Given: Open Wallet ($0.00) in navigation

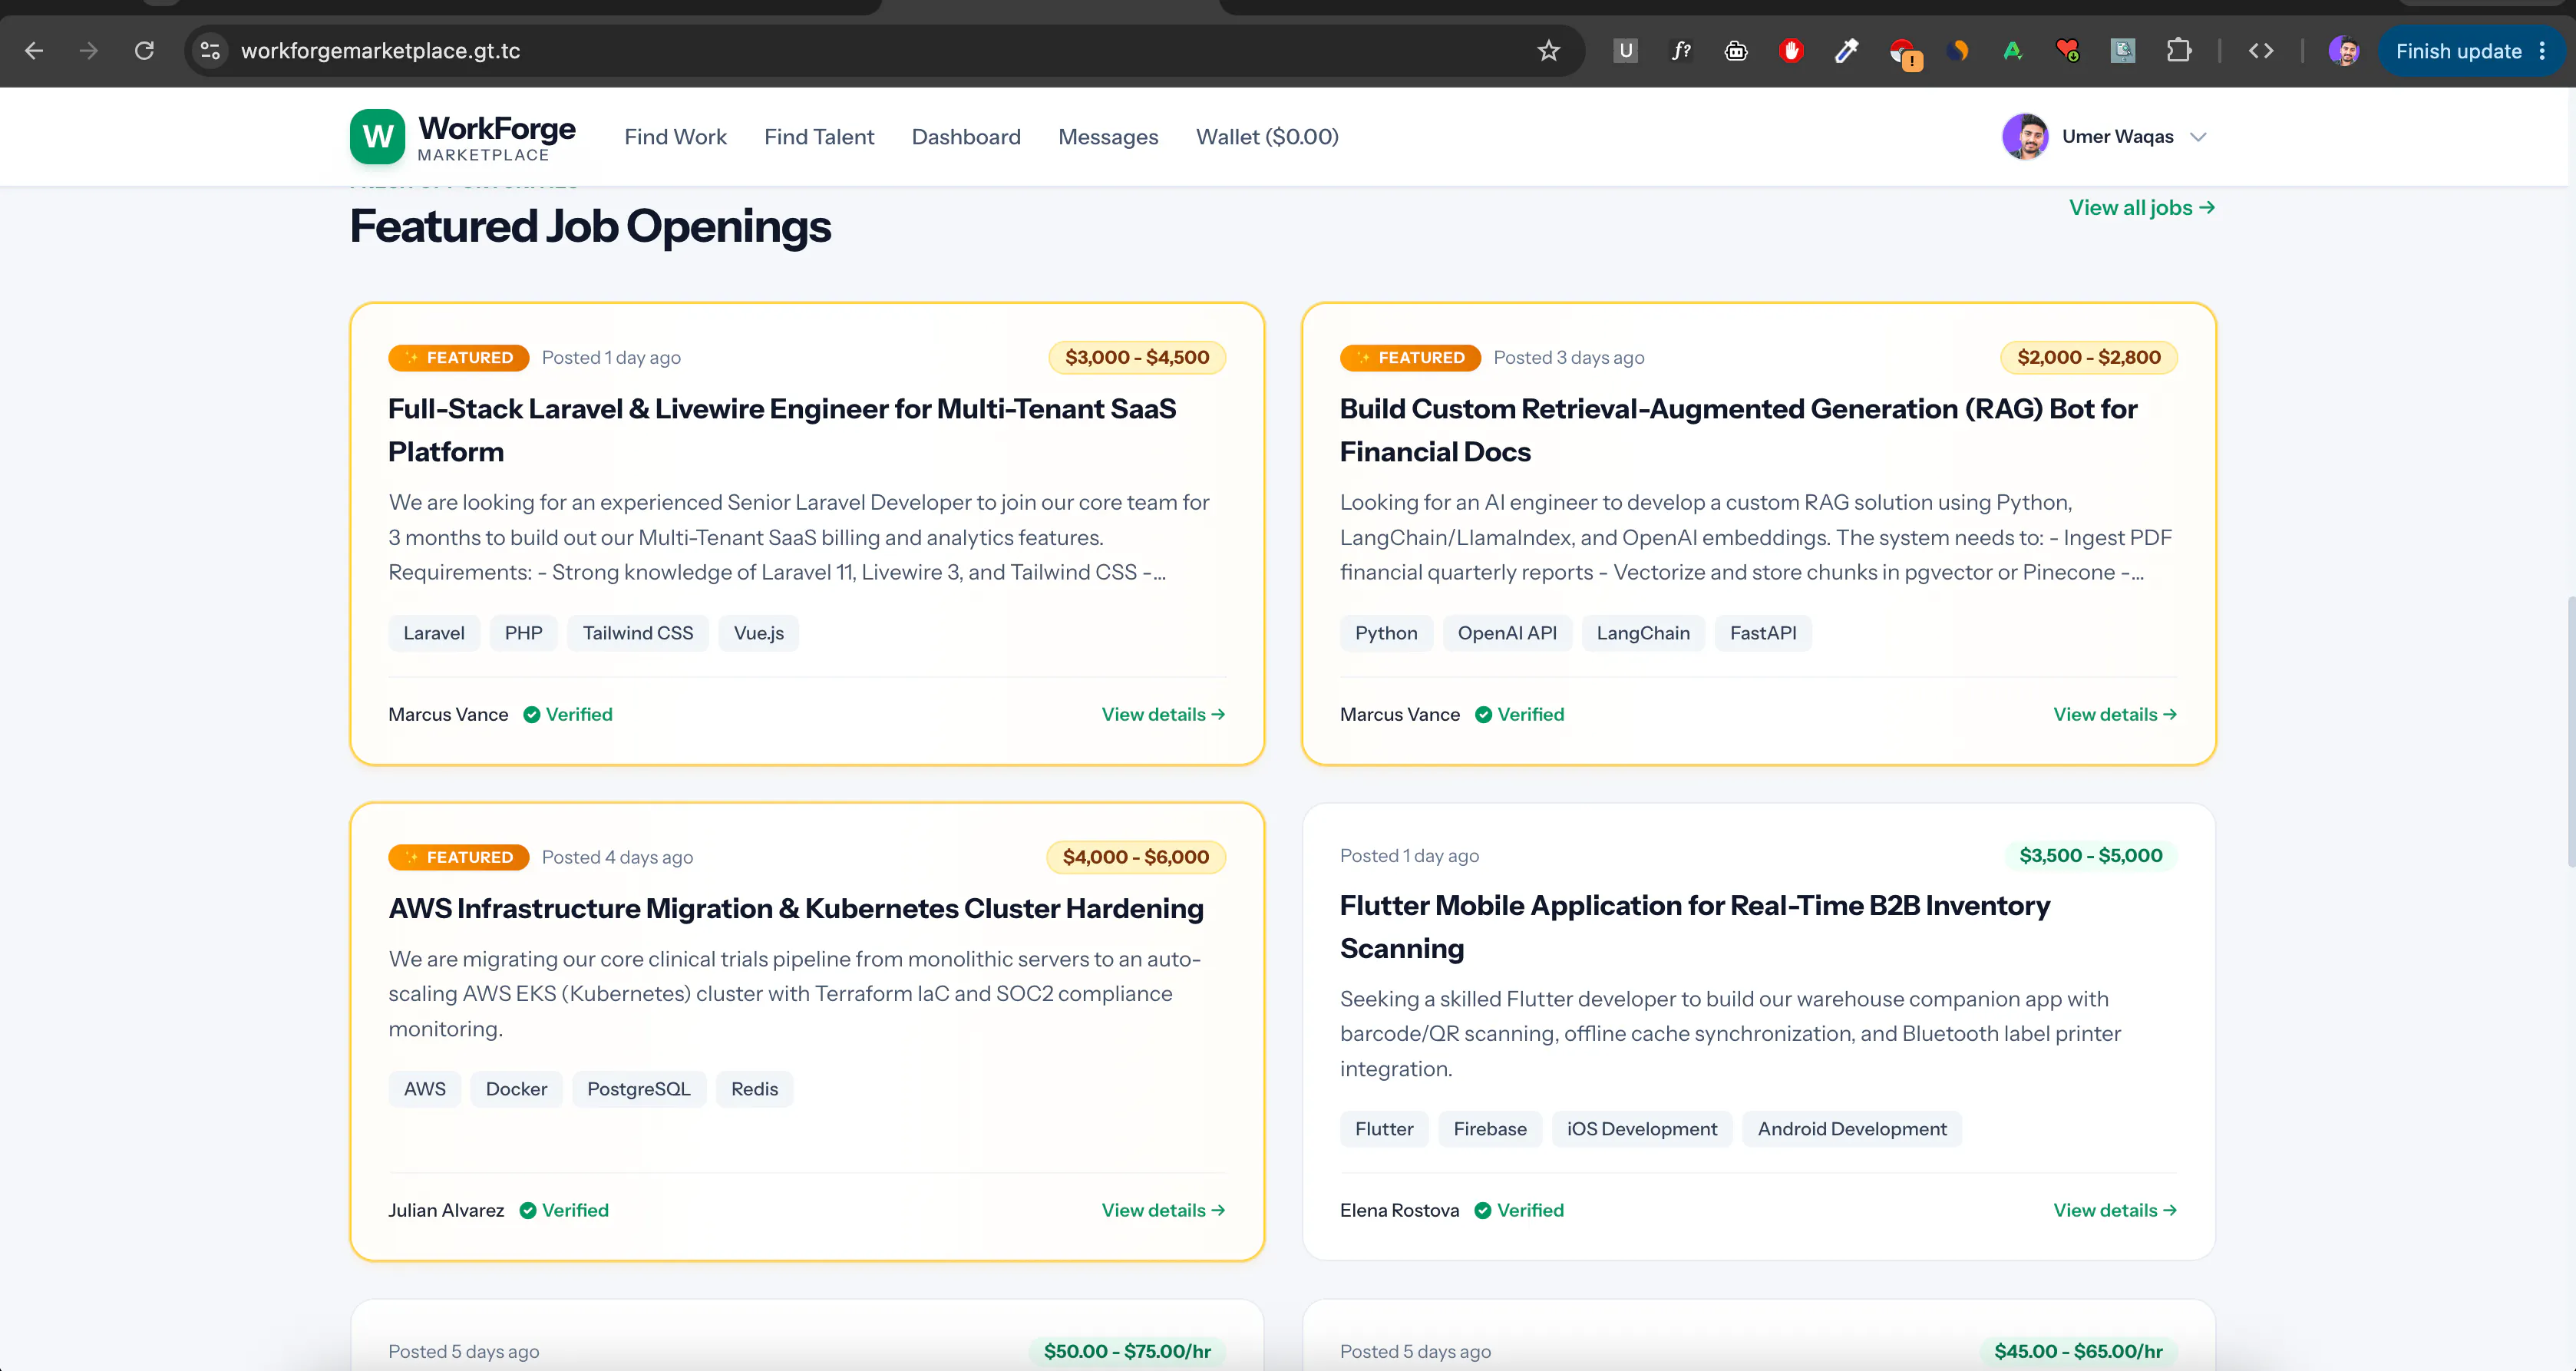Looking at the screenshot, I should (1267, 137).
